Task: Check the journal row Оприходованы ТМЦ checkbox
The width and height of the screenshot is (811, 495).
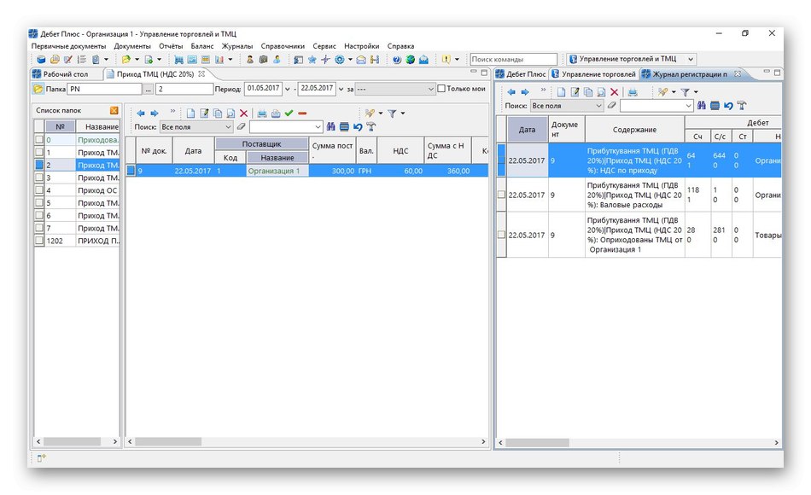Action: (x=501, y=235)
